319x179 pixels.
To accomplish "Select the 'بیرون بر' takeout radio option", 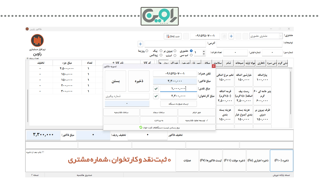I will pyautogui.click(x=175, y=51).
